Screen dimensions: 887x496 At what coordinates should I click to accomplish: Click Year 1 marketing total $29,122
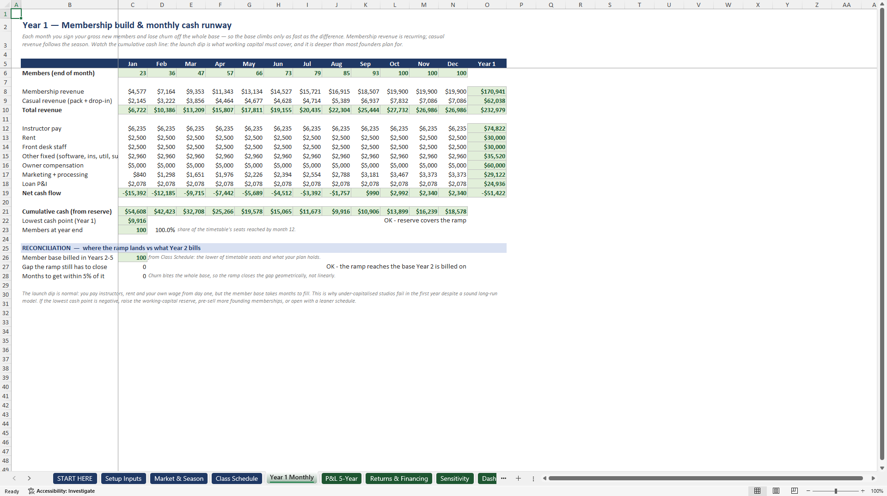point(487,174)
